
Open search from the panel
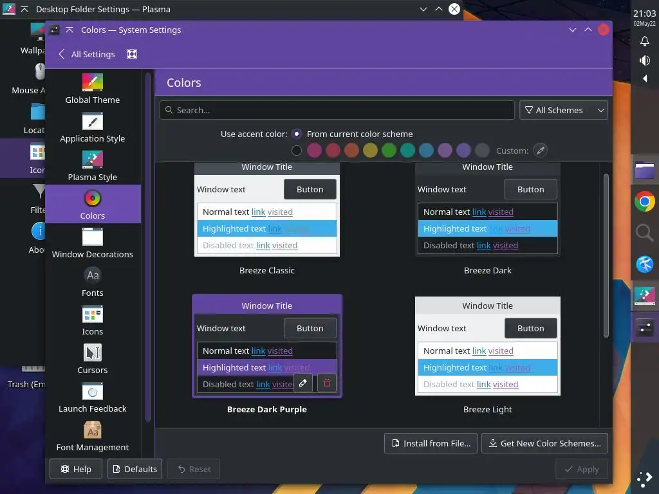tap(645, 233)
